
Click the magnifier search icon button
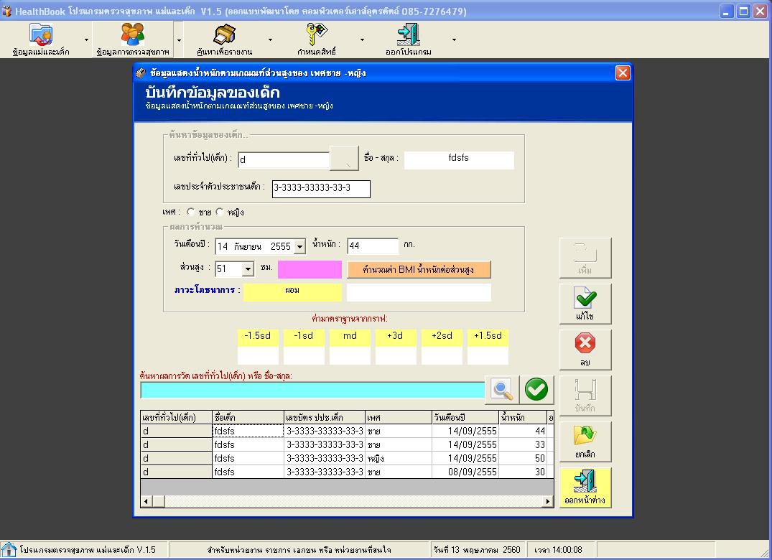[x=503, y=390]
